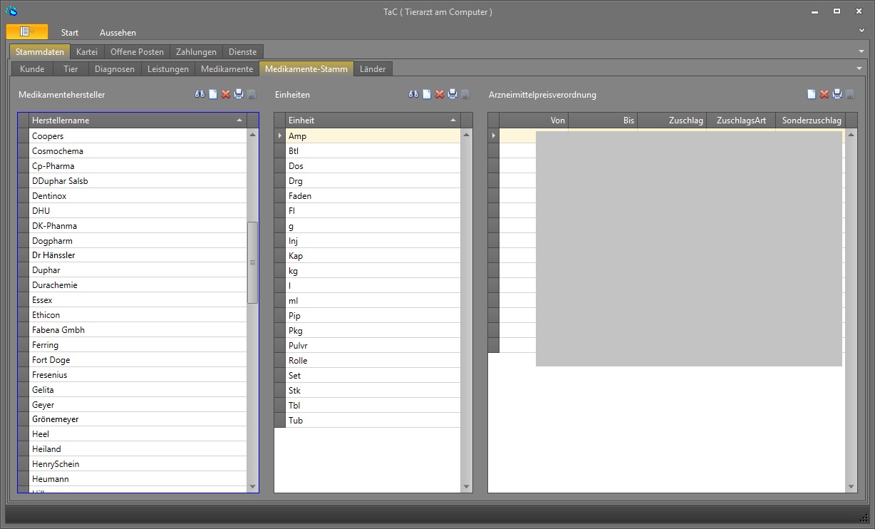The image size is (875, 529).
Task: Open the Aussehen ribbon menu
Action: coord(118,33)
